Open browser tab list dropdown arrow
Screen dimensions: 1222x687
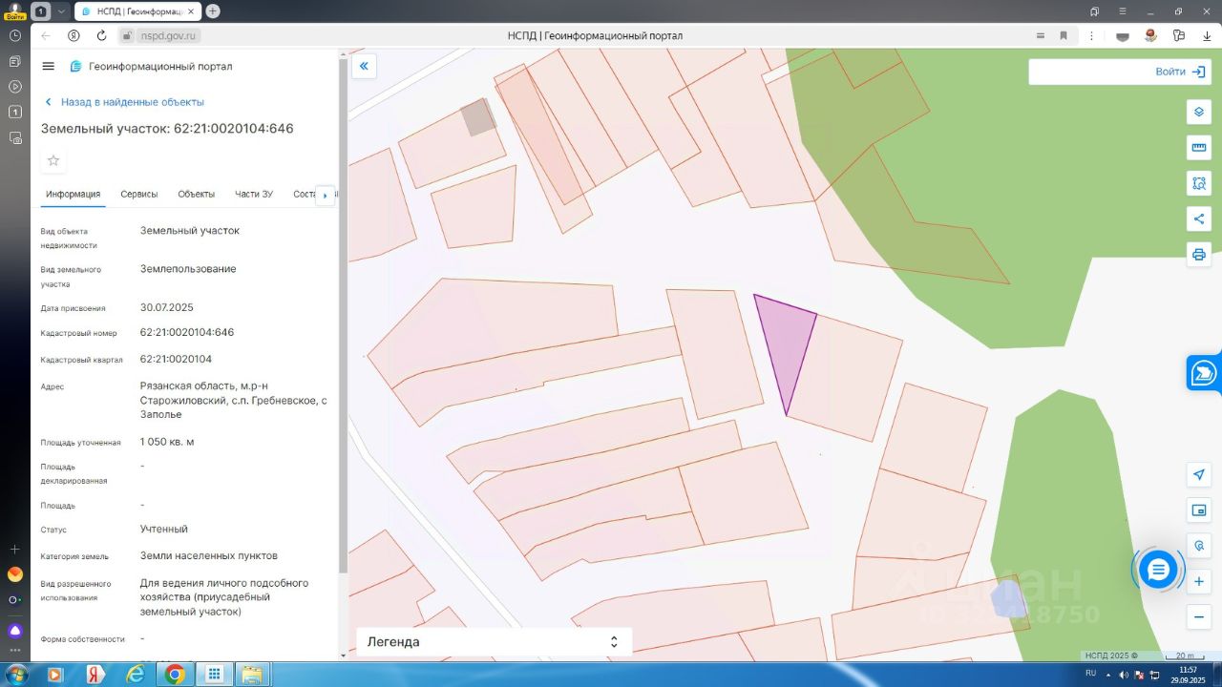click(x=62, y=11)
